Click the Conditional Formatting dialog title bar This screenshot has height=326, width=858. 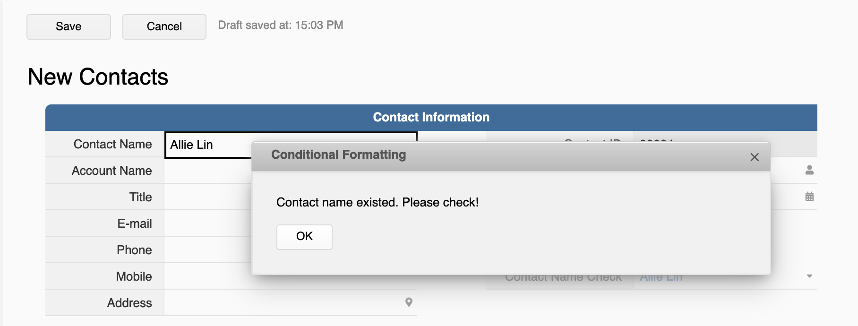point(511,156)
